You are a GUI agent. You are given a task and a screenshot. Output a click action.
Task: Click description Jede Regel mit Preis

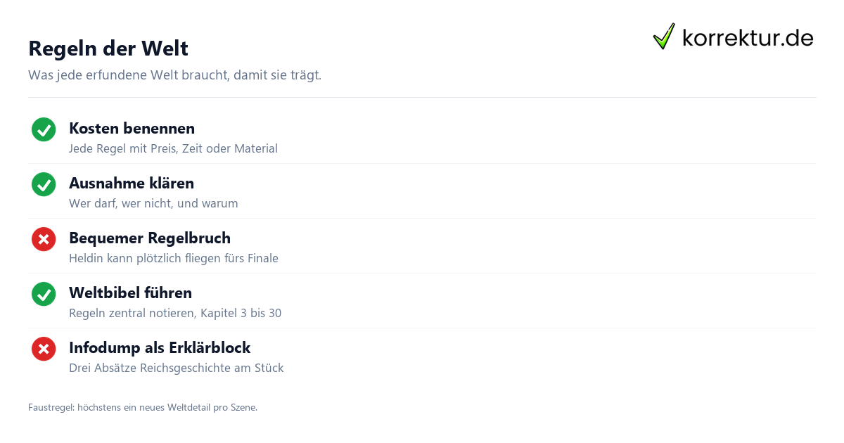pyautogui.click(x=173, y=148)
